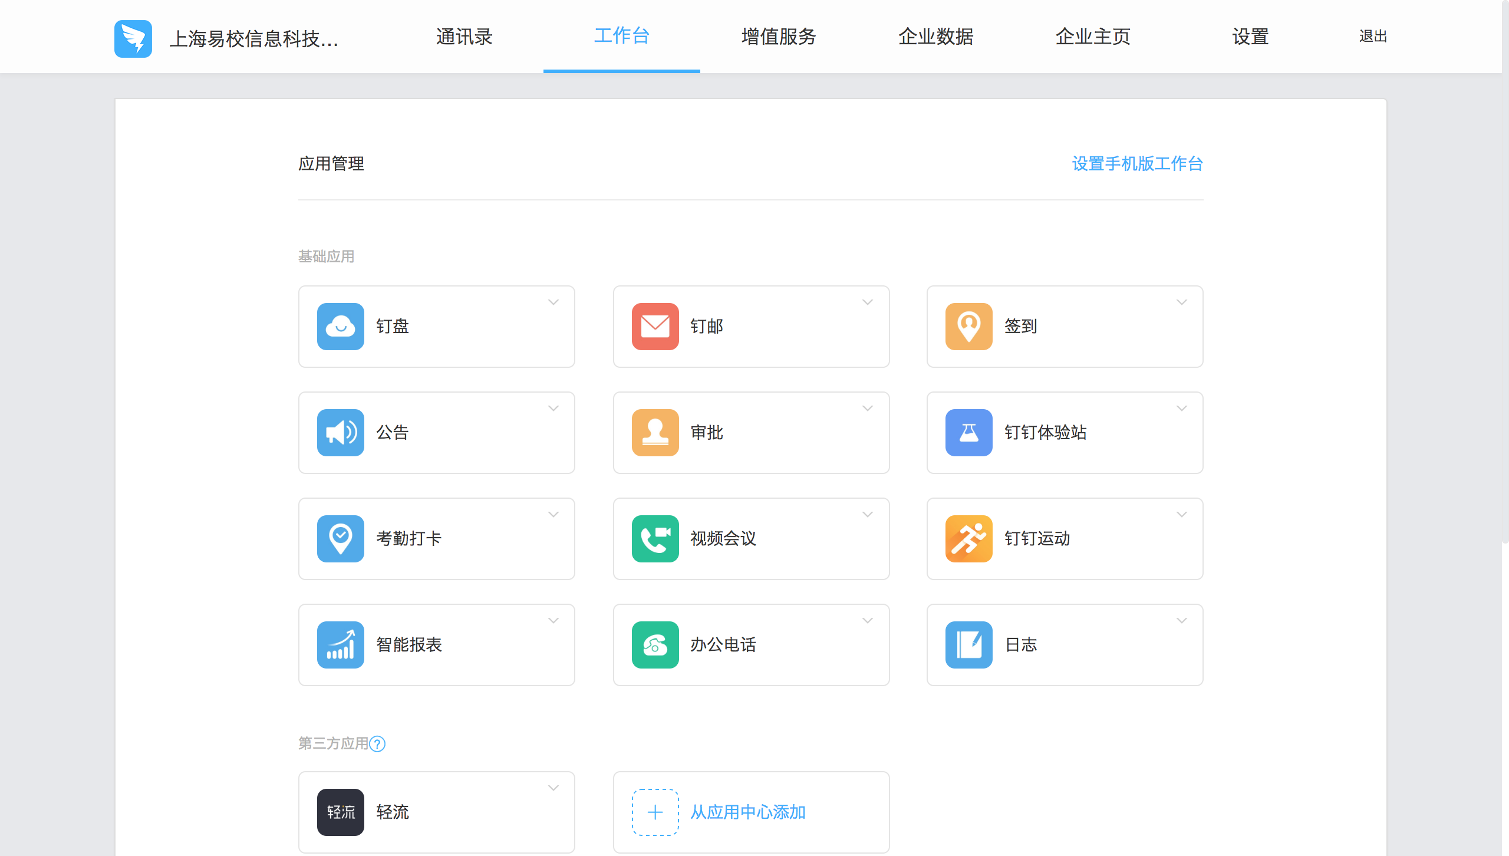Click the 签到 app label
Viewport: 1509px width, 856px height.
point(1021,326)
